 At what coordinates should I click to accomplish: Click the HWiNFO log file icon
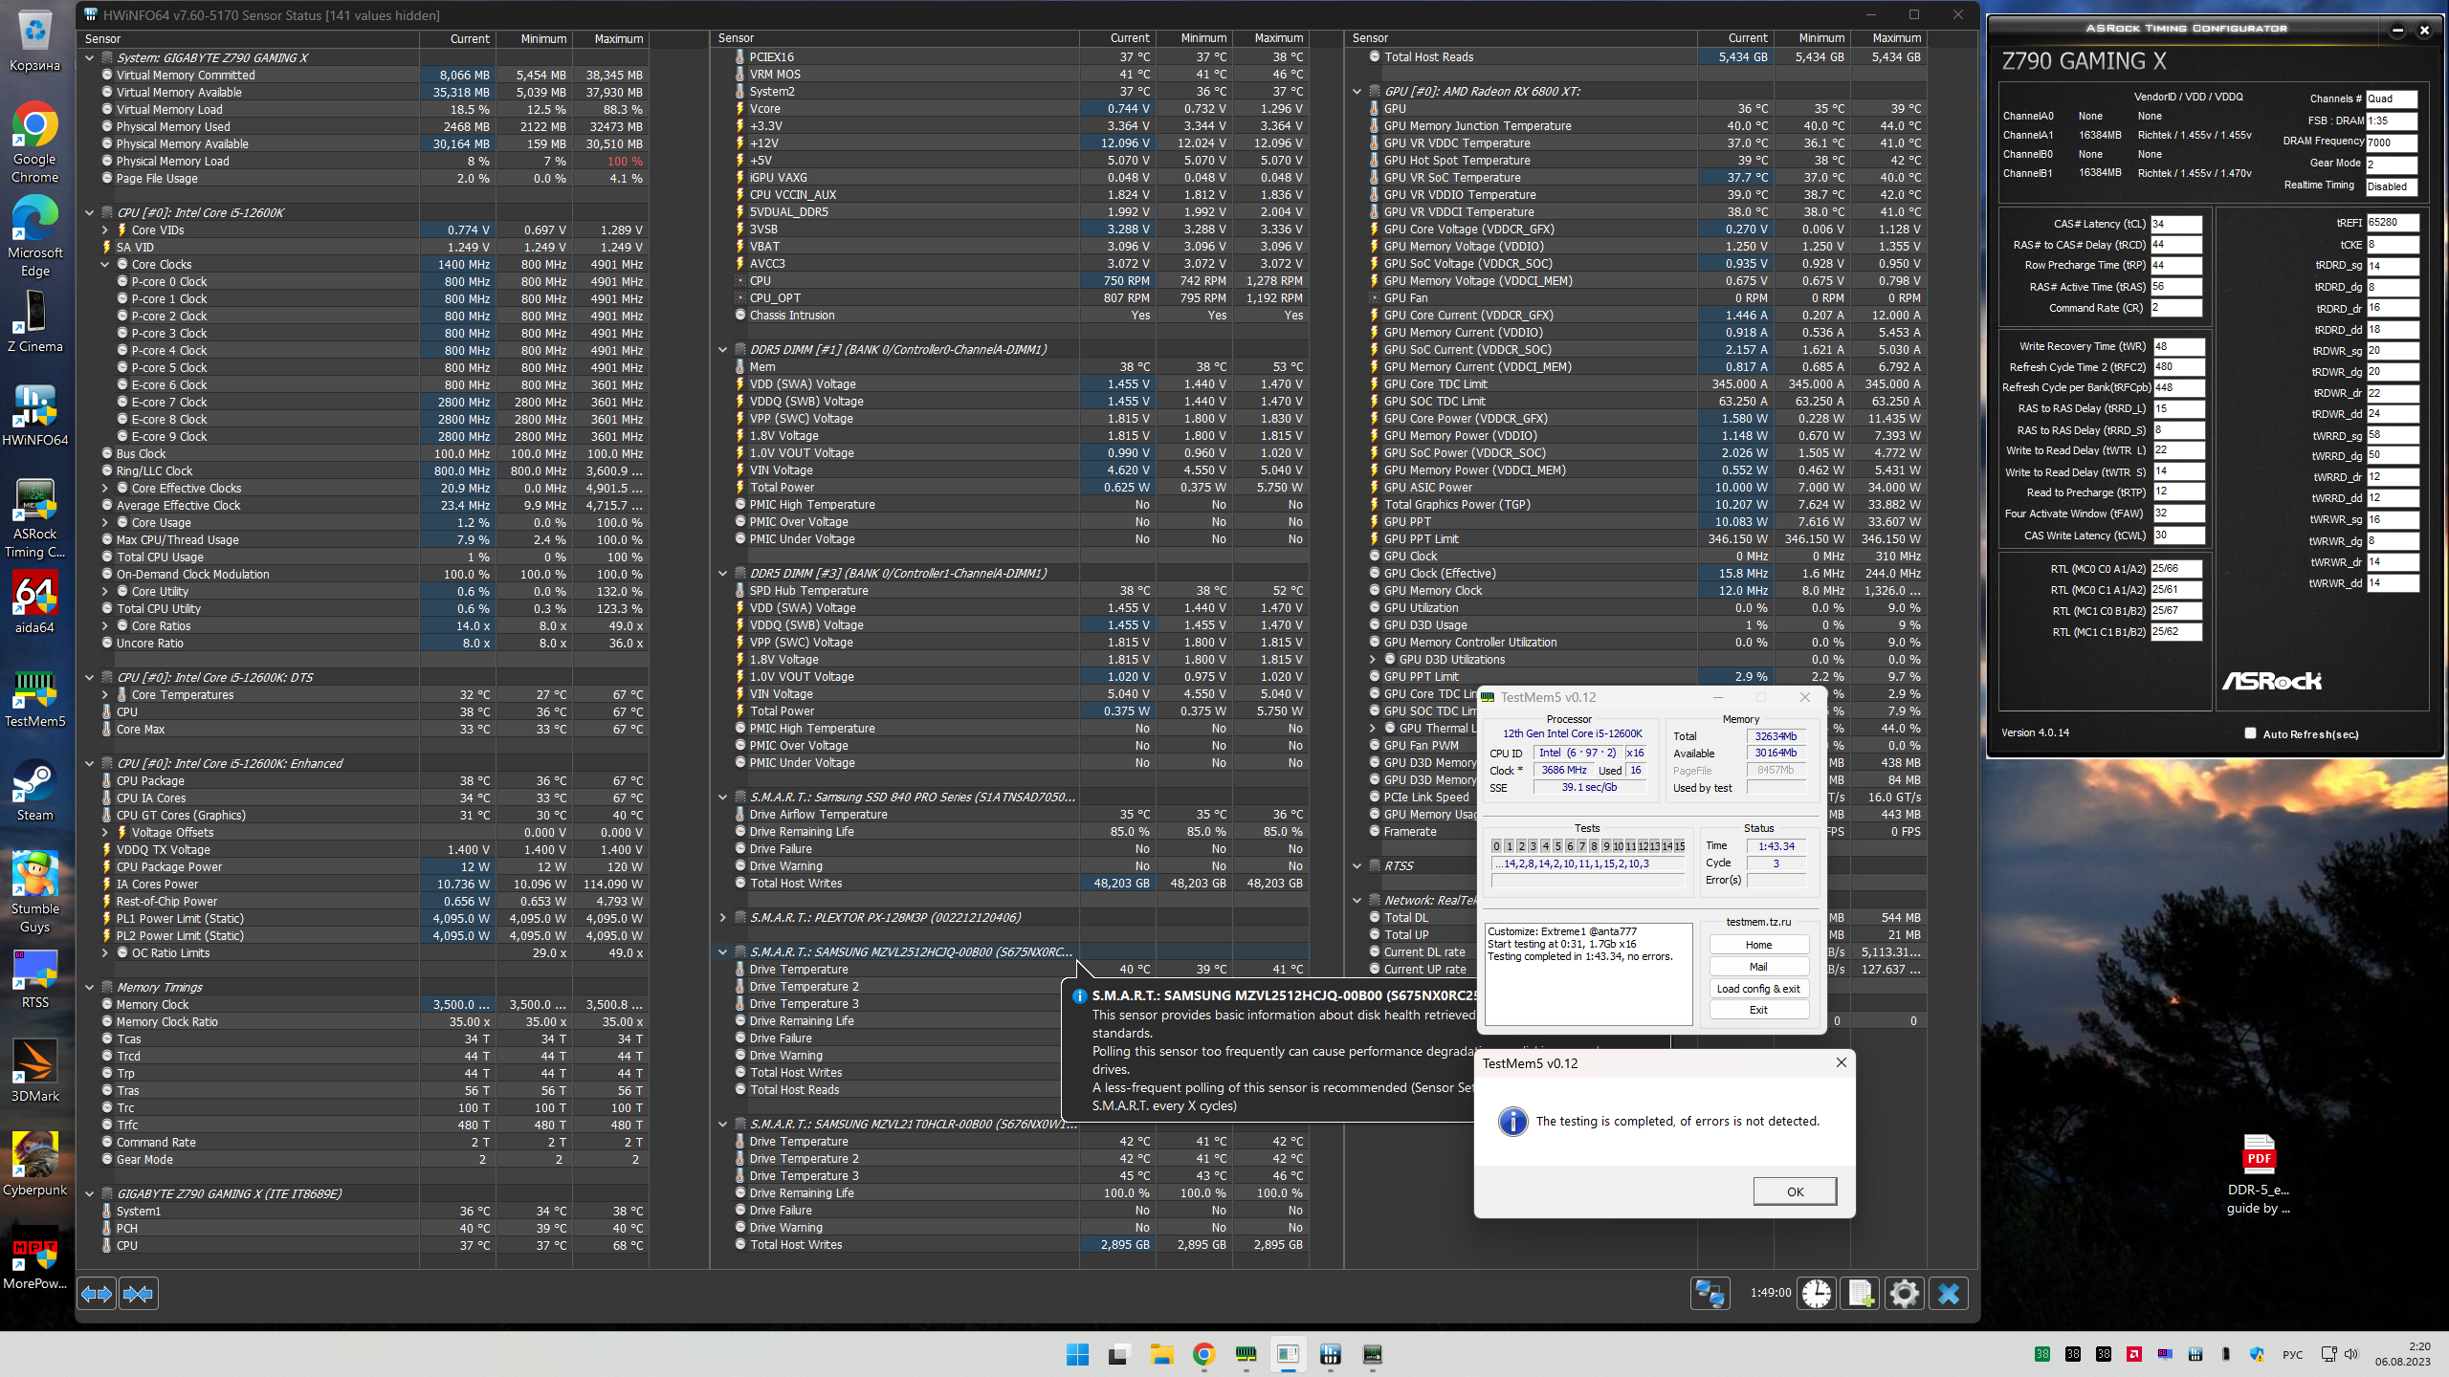(x=1861, y=1294)
